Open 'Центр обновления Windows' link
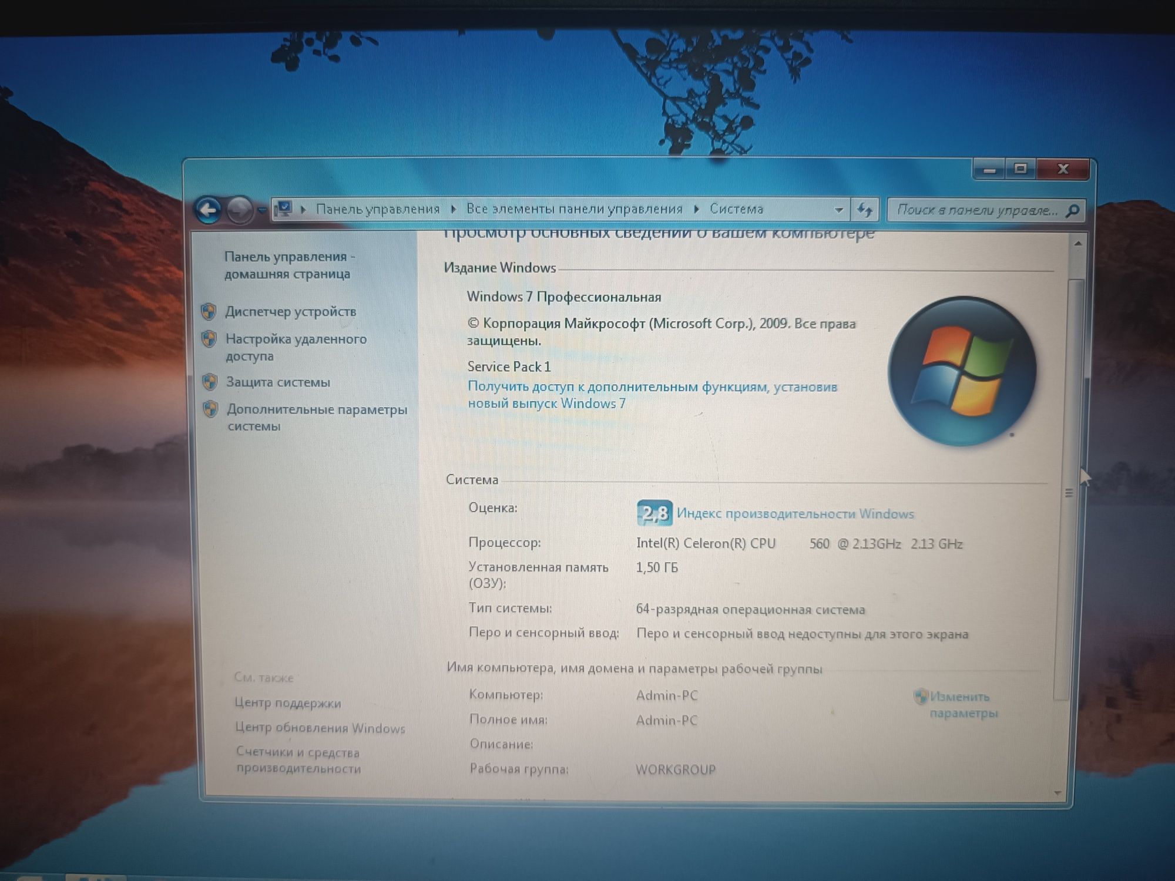Screen dimensions: 1175x881 [320, 728]
